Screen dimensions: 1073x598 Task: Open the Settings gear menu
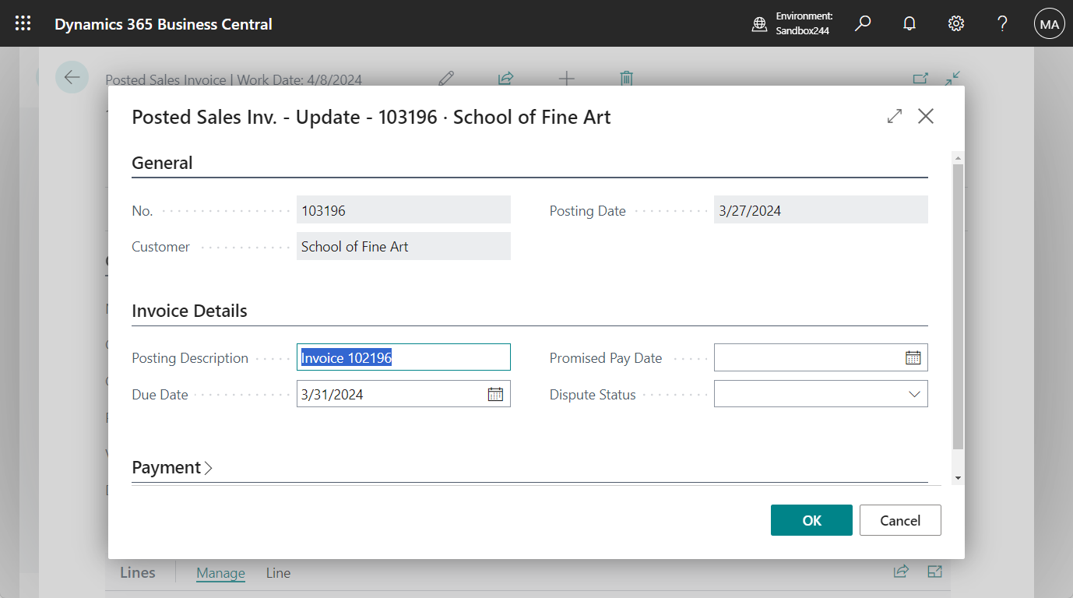[x=955, y=23]
